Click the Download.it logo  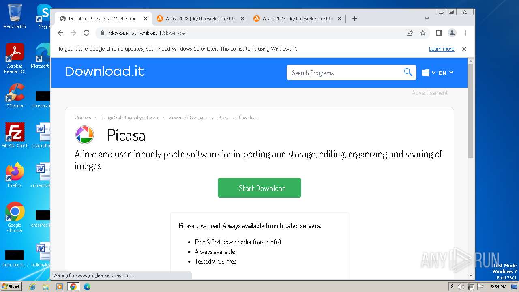[x=105, y=71]
